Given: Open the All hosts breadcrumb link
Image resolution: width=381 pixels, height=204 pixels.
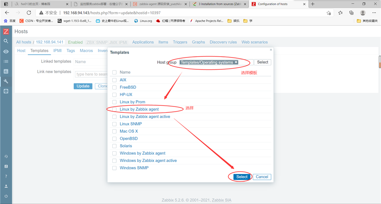Looking at the screenshot, I should [23, 42].
